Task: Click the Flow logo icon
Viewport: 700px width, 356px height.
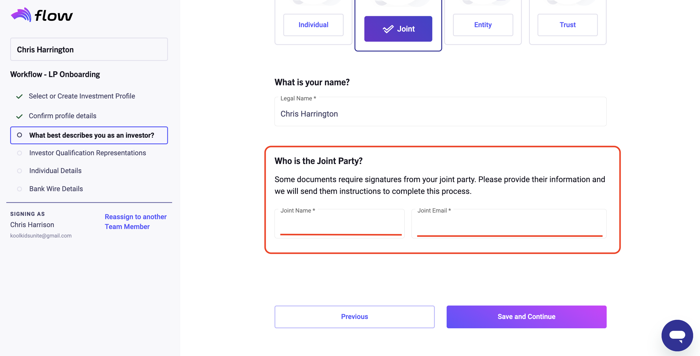Action: [x=21, y=15]
